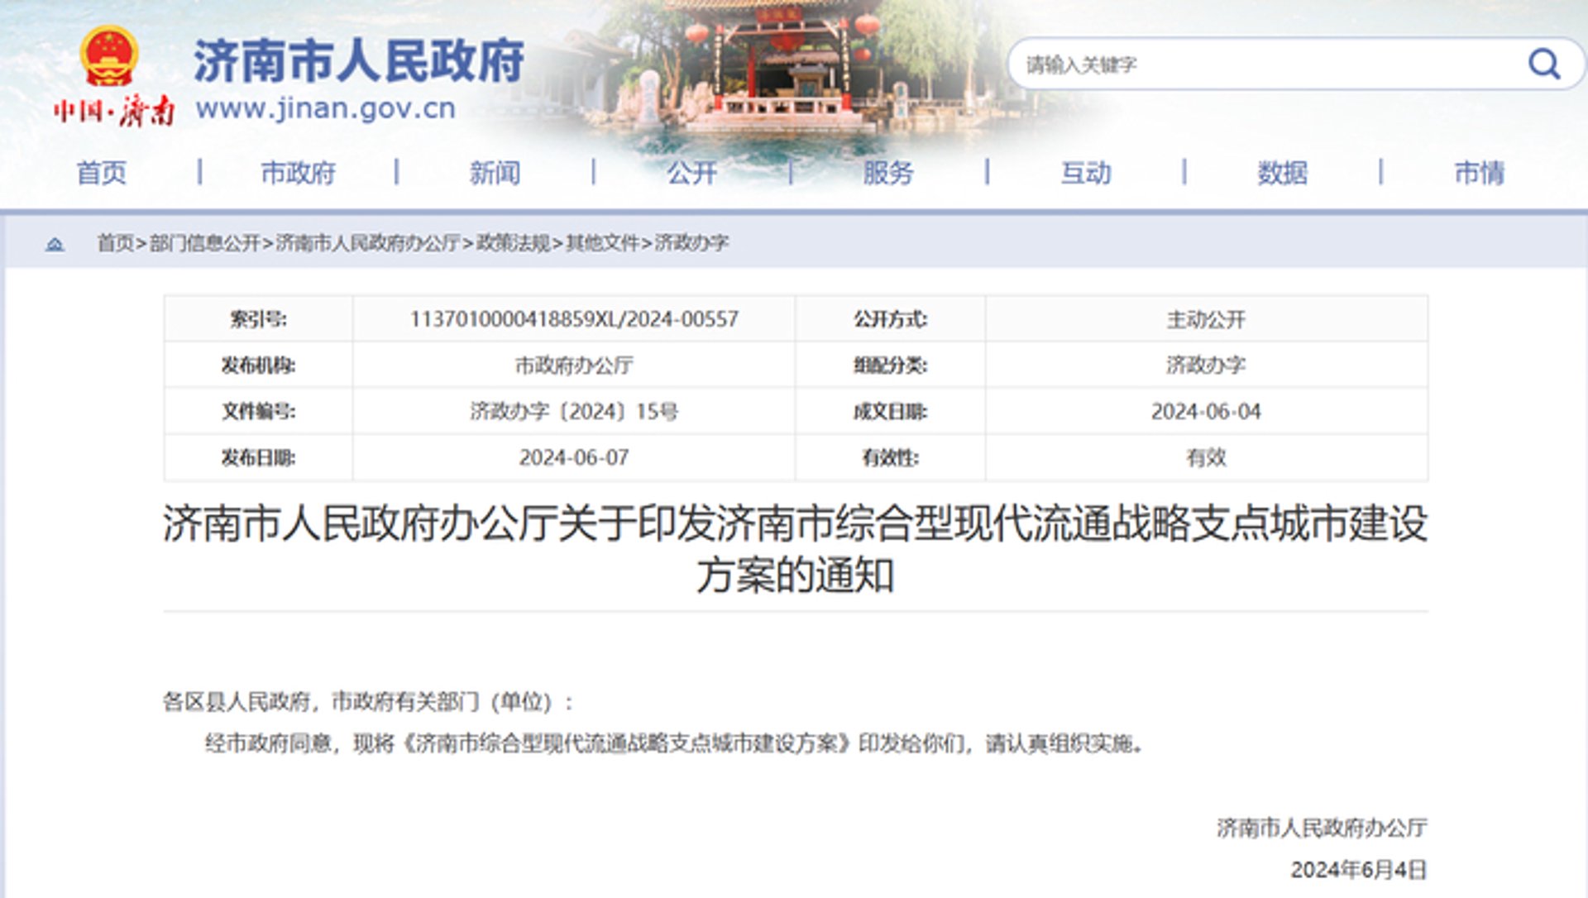Image resolution: width=1588 pixels, height=898 pixels.
Task: Click the 主动公开 table cell
Action: pyautogui.click(x=1206, y=319)
